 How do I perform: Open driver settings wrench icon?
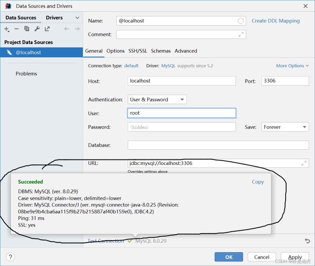(x=37, y=29)
